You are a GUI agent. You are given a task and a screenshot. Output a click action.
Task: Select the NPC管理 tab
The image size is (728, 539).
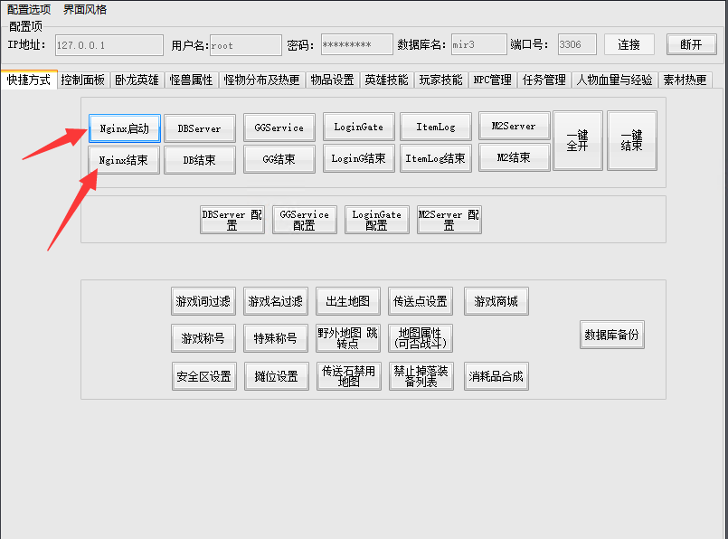493,80
